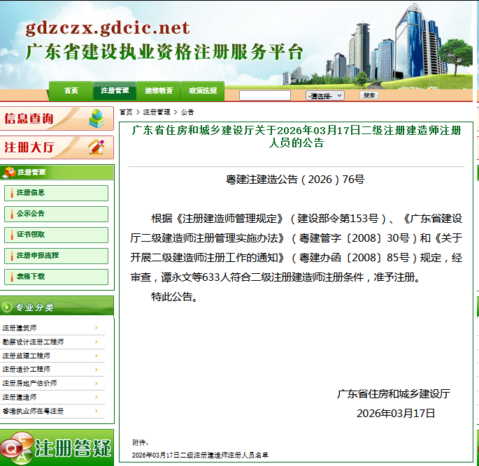The height and width of the screenshot is (466, 479).
Task: Click the signature 广东省住房和城乡建设厅
Action: pyautogui.click(x=394, y=394)
